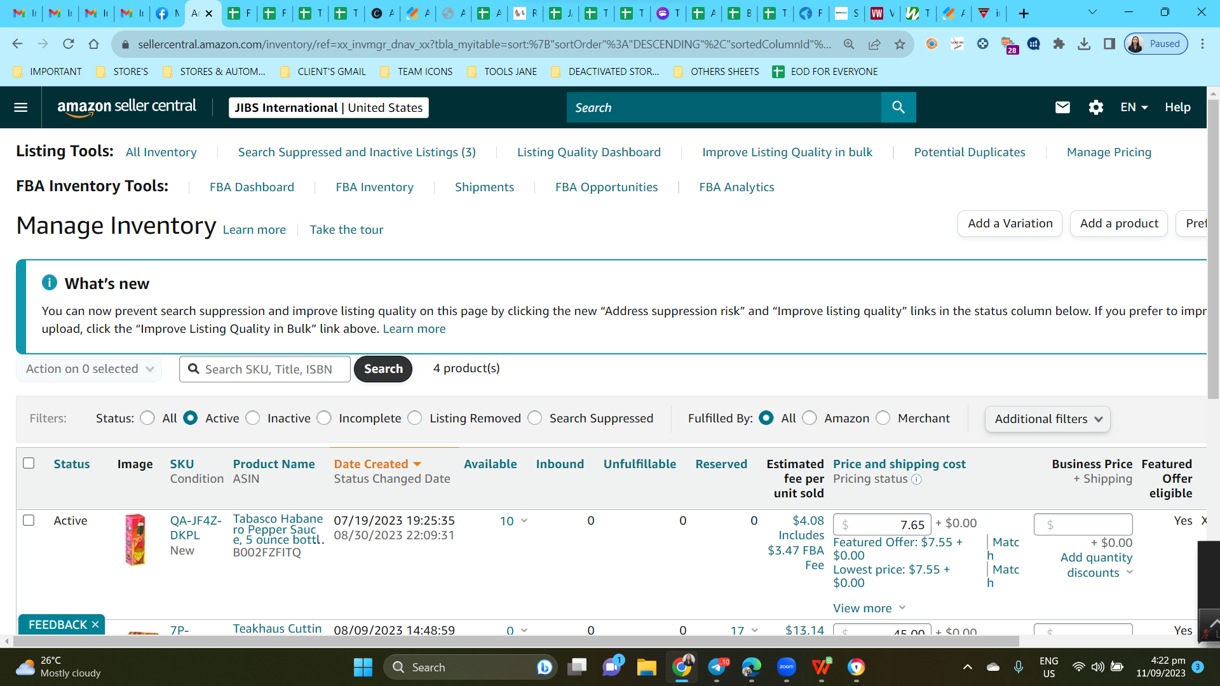The image size is (1220, 686).
Task: Open the Take the tour link
Action: click(347, 230)
